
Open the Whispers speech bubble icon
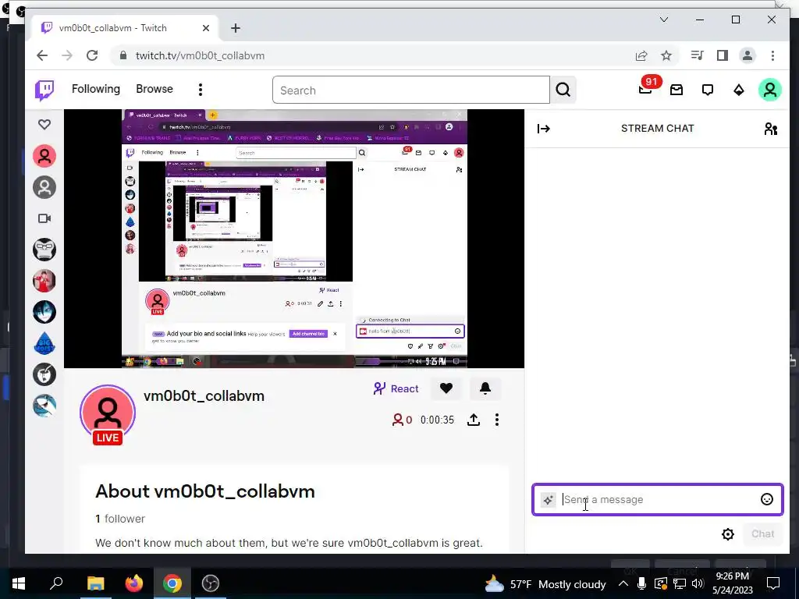click(707, 90)
